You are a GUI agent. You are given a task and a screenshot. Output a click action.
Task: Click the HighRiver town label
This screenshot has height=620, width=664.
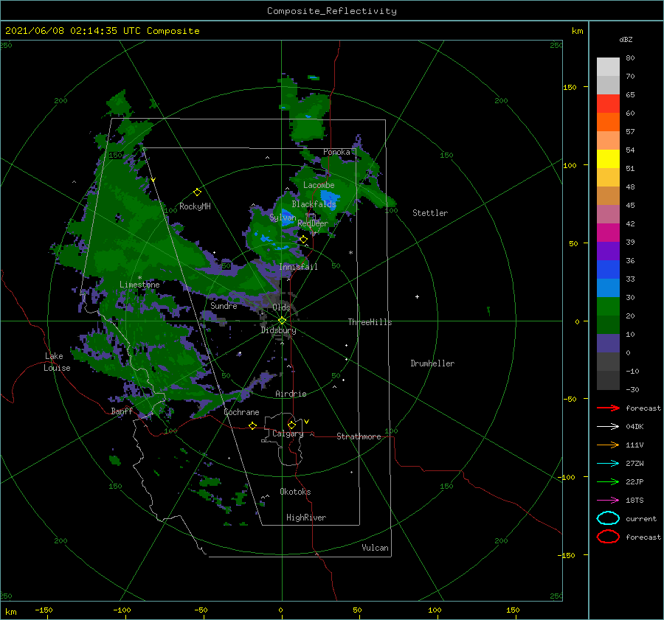click(x=306, y=518)
